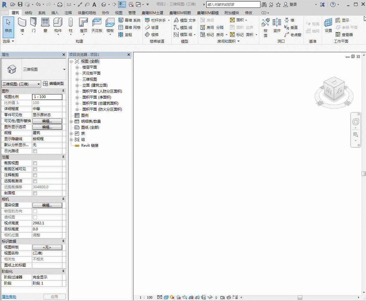
Task: Click 编辑... button for 渲染设置
Action: [x=47, y=205]
